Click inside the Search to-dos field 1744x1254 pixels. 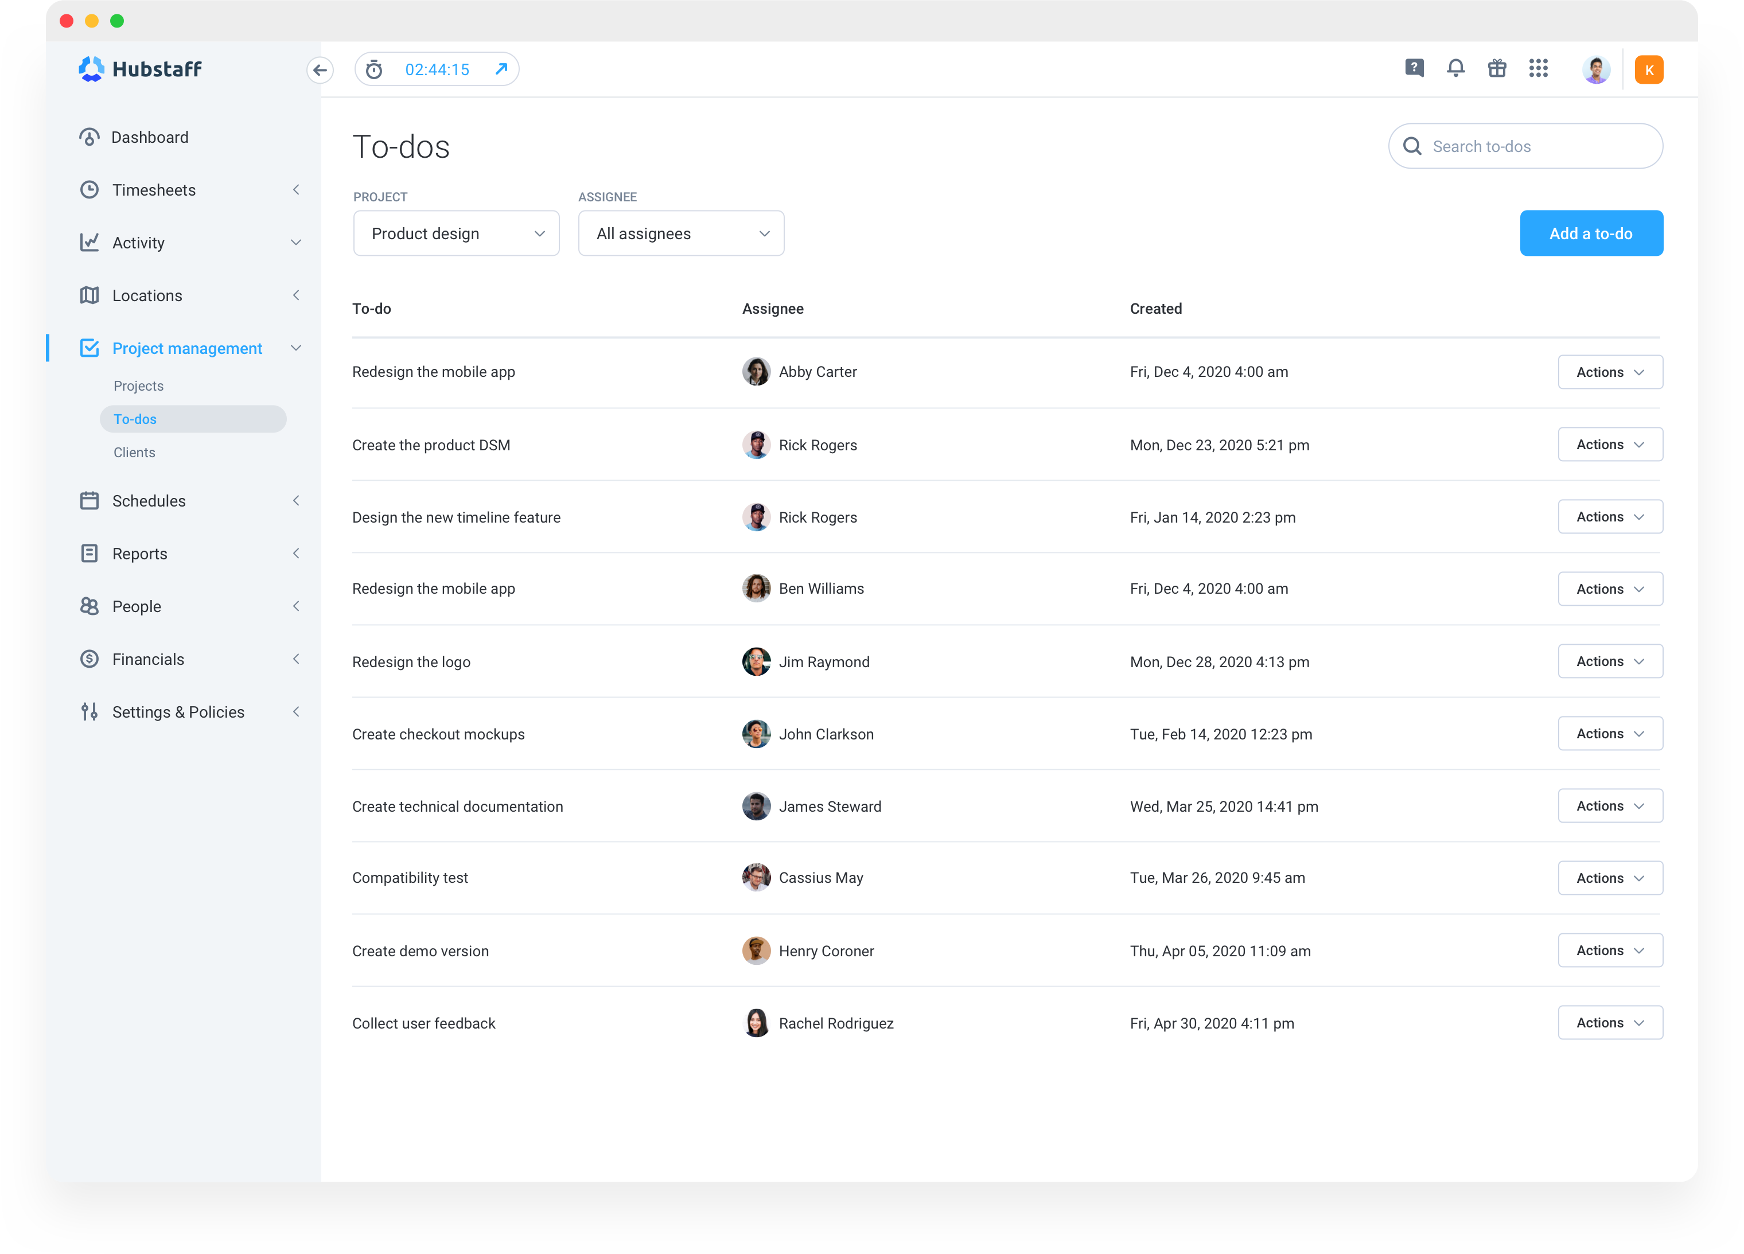(1525, 145)
